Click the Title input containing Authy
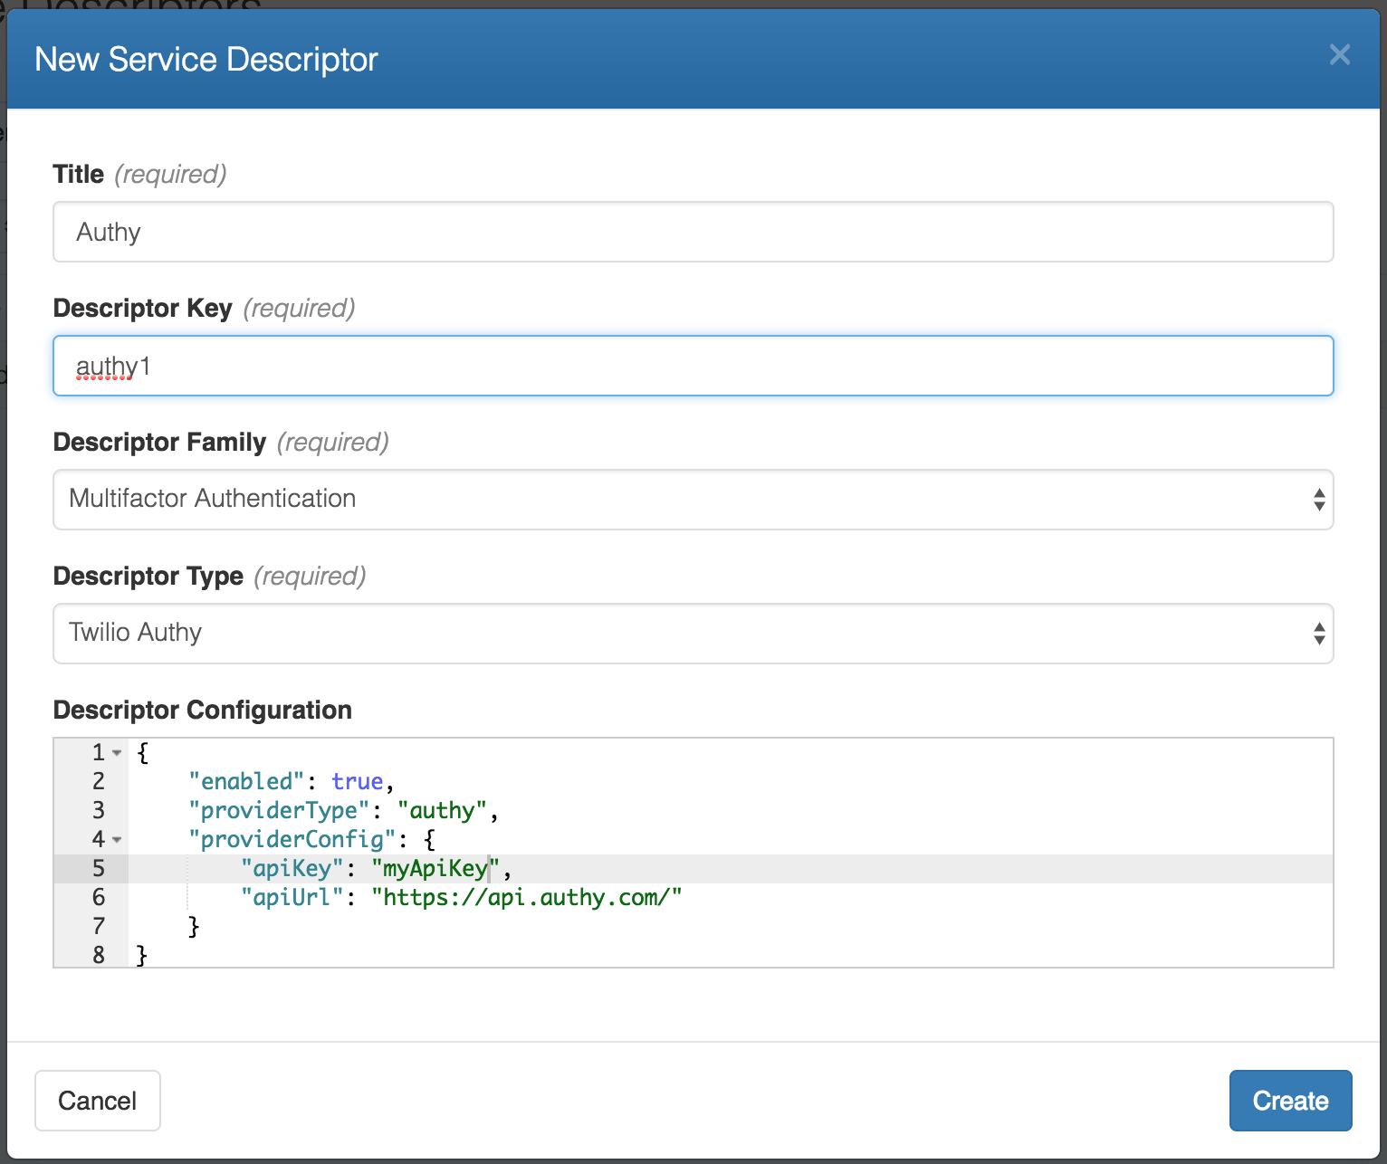The height and width of the screenshot is (1164, 1387). [x=693, y=232]
